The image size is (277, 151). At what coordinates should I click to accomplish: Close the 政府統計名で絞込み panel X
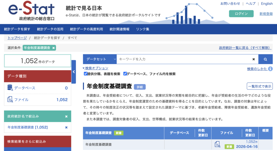[66, 116]
